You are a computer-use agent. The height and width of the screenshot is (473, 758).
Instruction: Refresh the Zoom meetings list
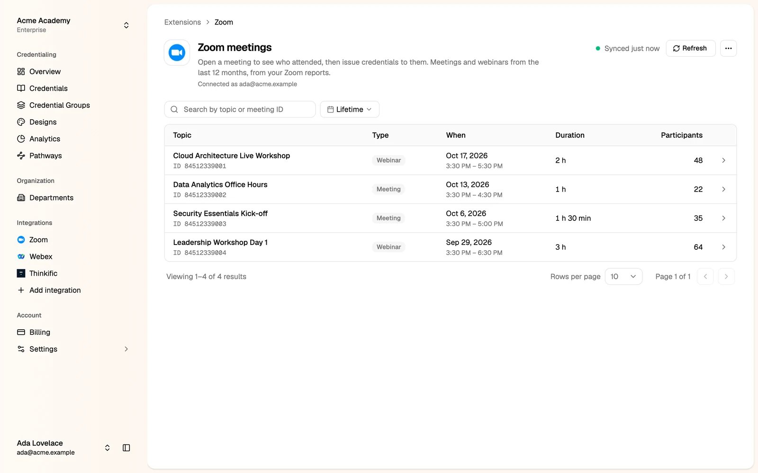(x=690, y=48)
